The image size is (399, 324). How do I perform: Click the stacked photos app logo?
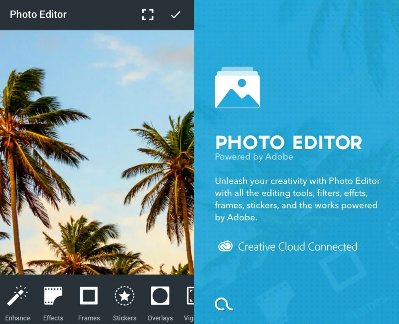pos(237,87)
